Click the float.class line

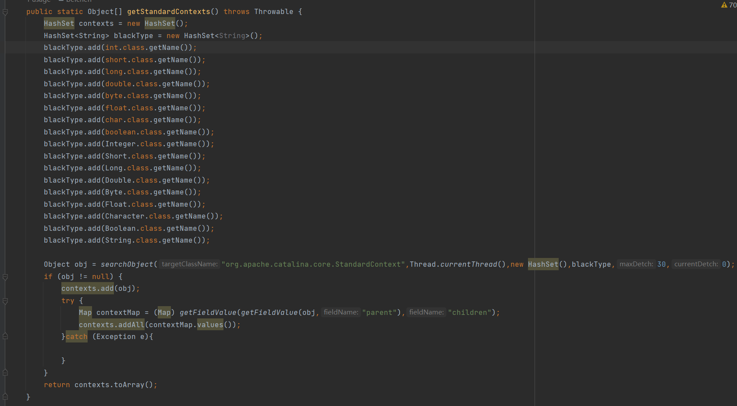tap(124, 108)
